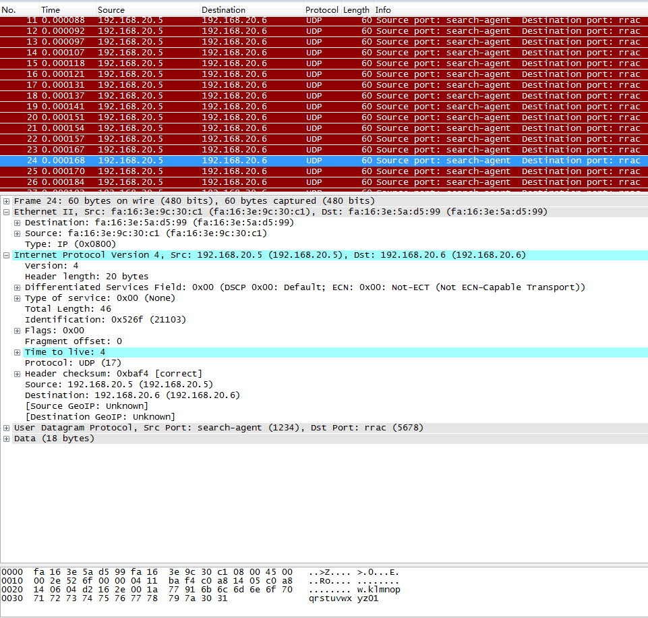This screenshot has width=648, height=618.
Task: Sort by the Length column header
Action: point(356,10)
